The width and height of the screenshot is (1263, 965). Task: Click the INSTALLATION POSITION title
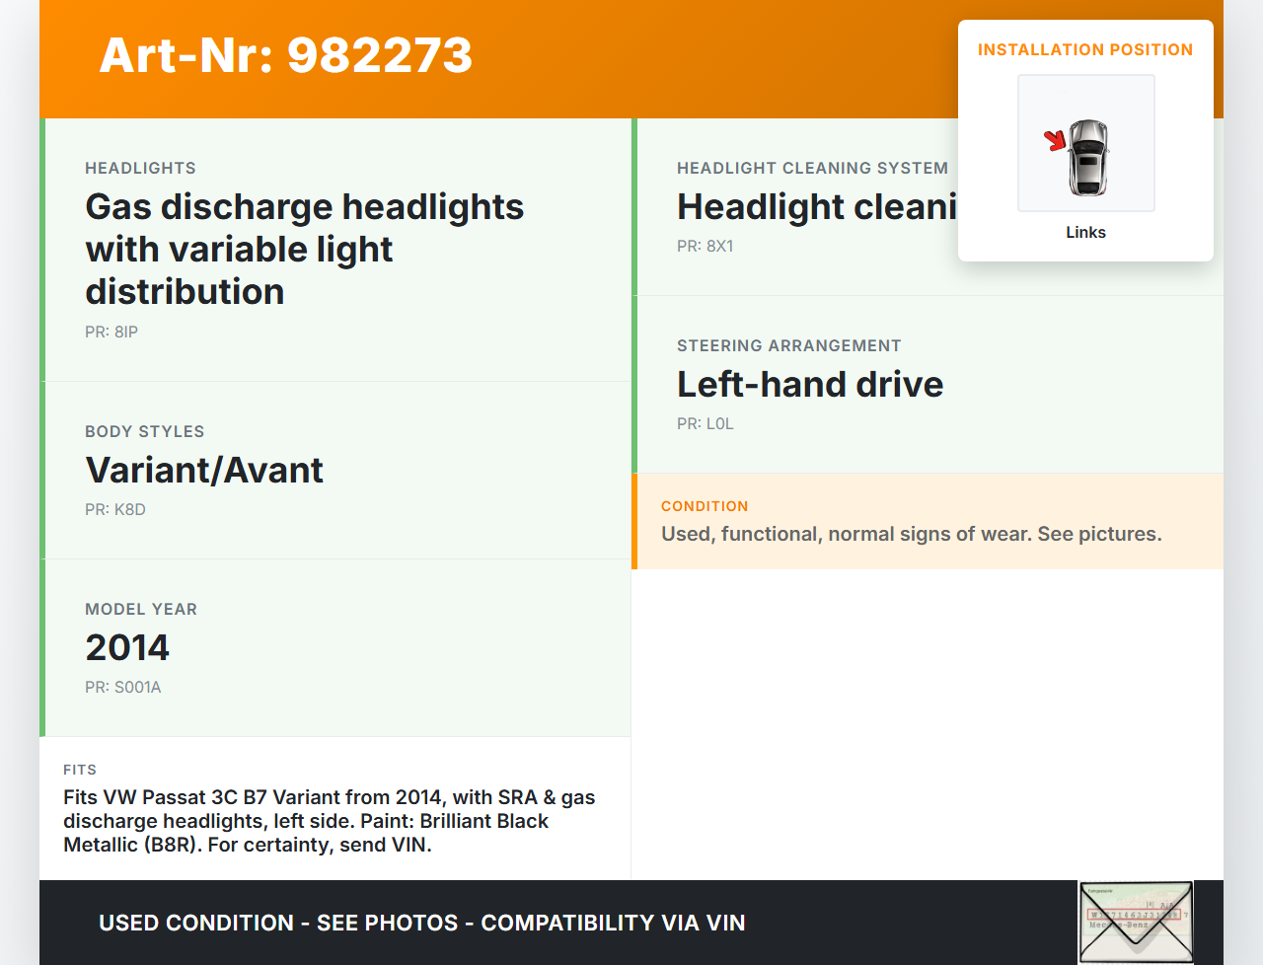coord(1084,49)
